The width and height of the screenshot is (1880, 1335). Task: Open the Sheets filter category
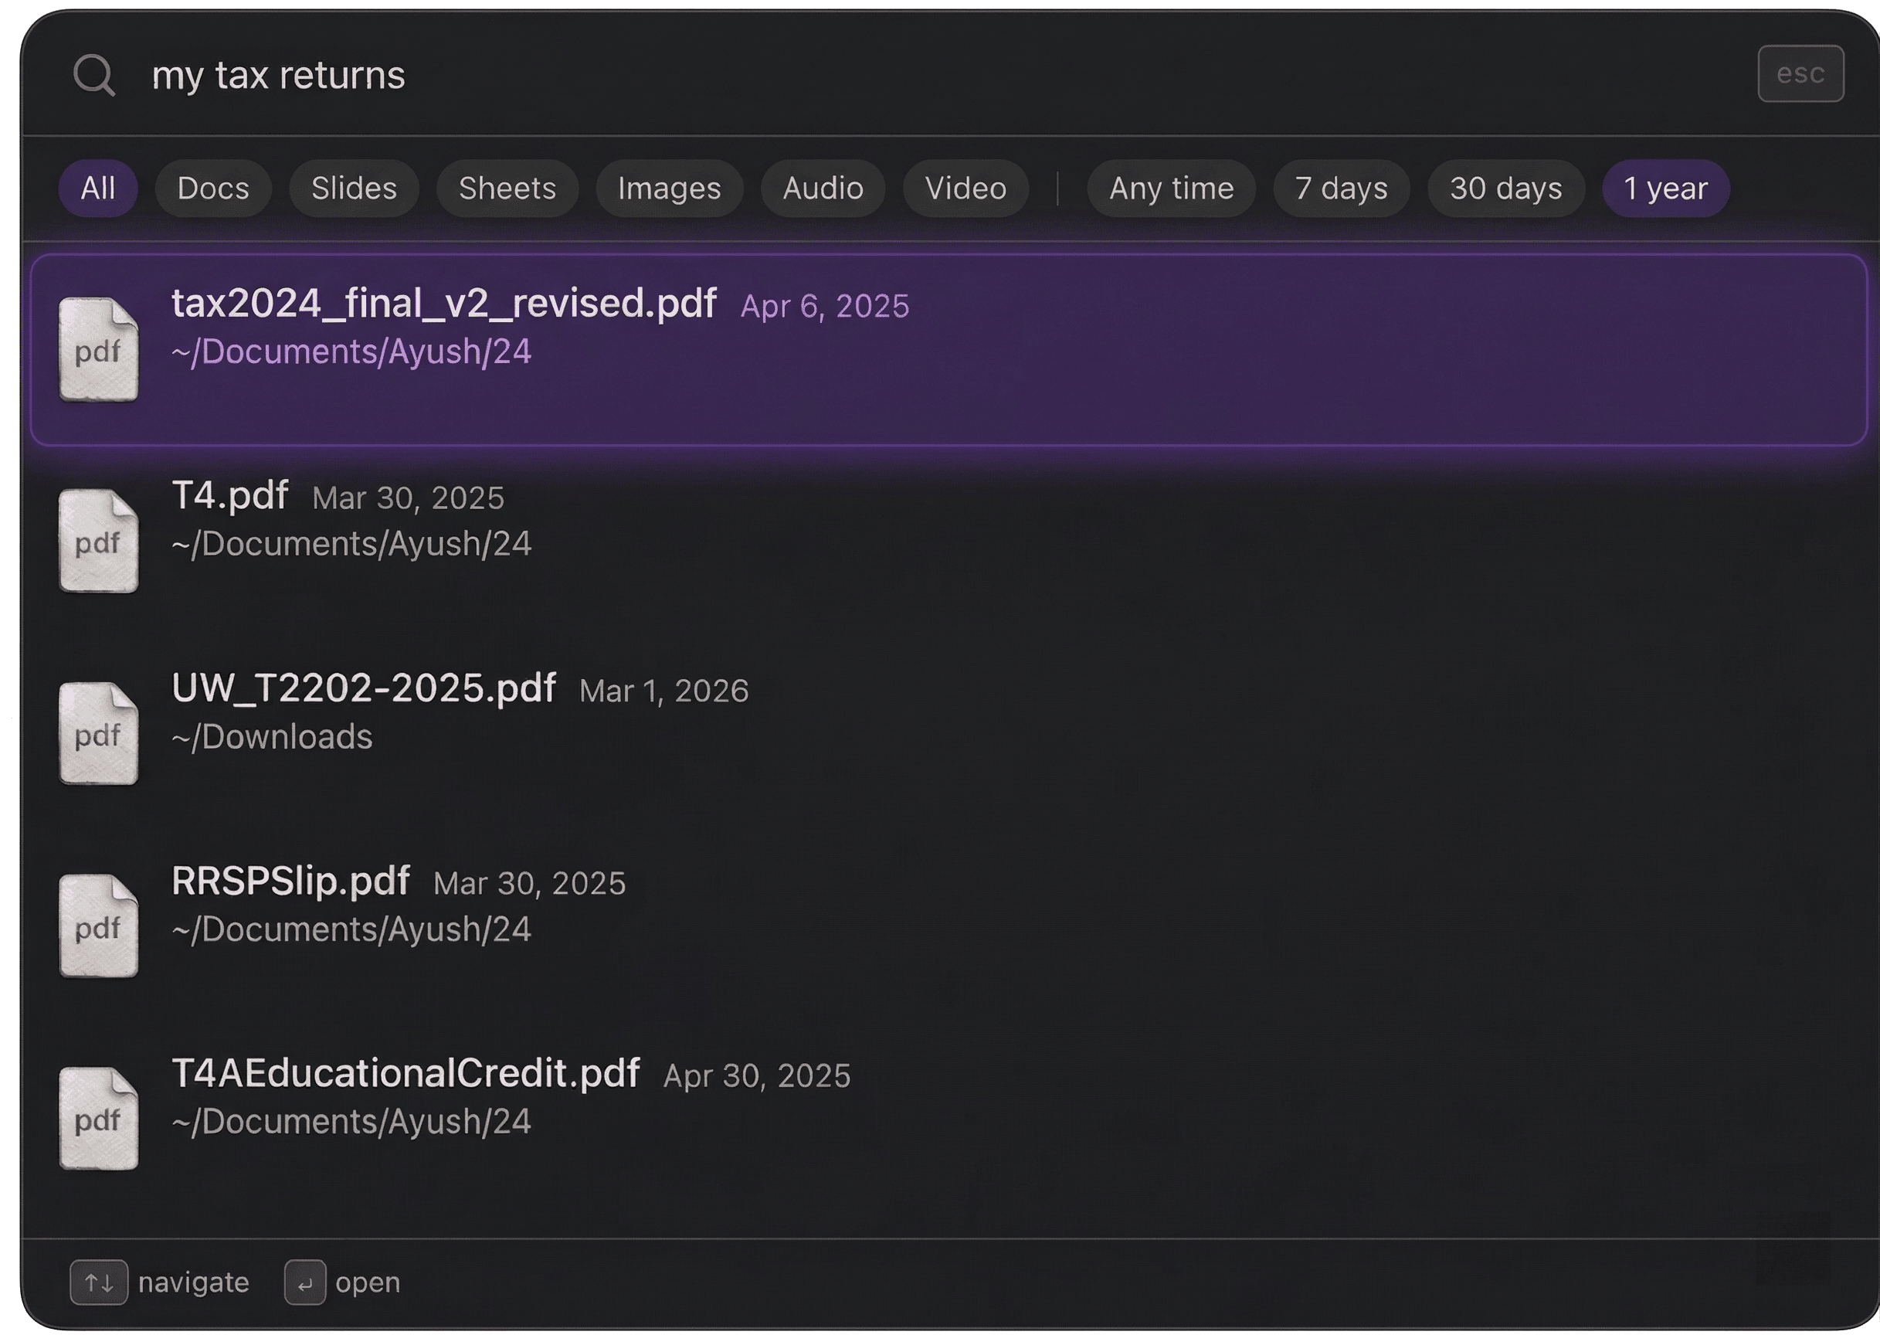[507, 189]
